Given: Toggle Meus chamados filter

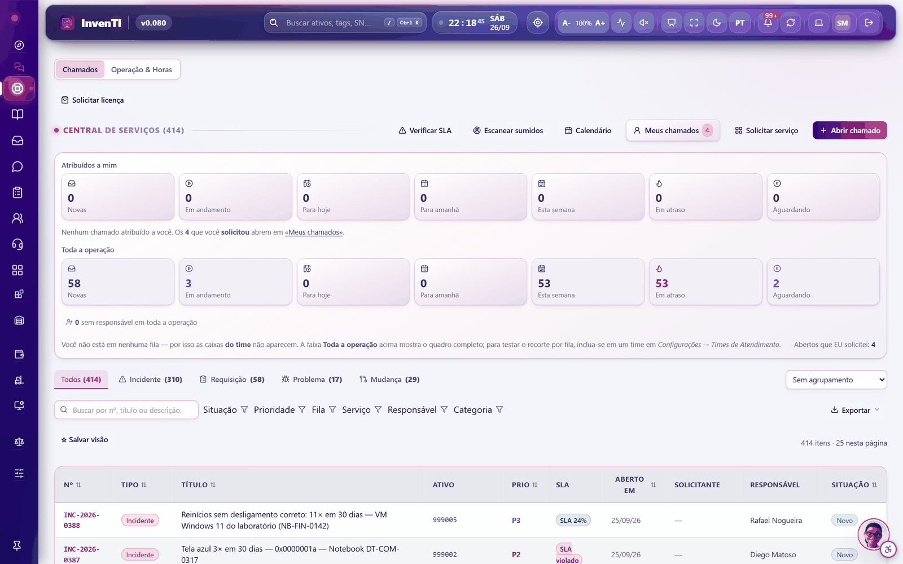Looking at the screenshot, I should tap(673, 130).
